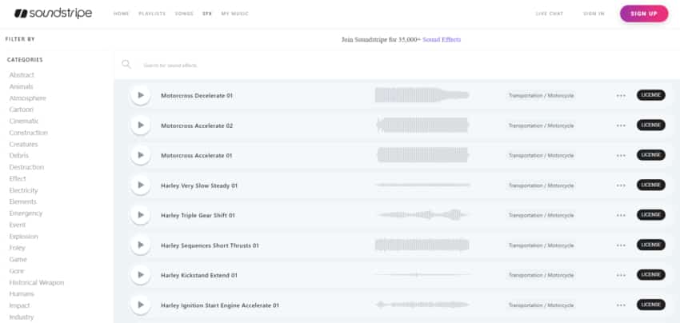Open the My Music page

[x=234, y=14]
